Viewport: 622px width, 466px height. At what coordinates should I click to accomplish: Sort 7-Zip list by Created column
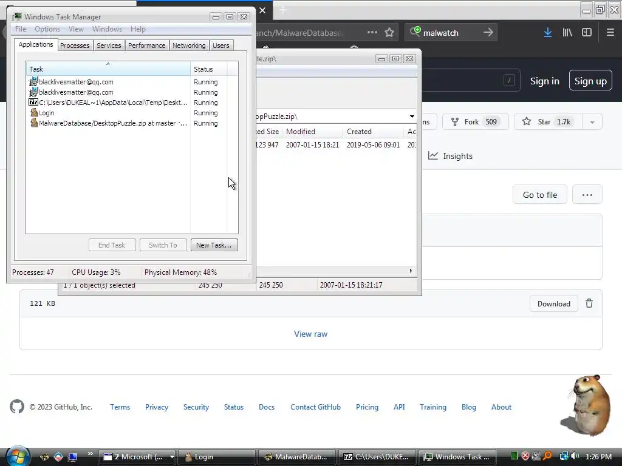(x=374, y=132)
